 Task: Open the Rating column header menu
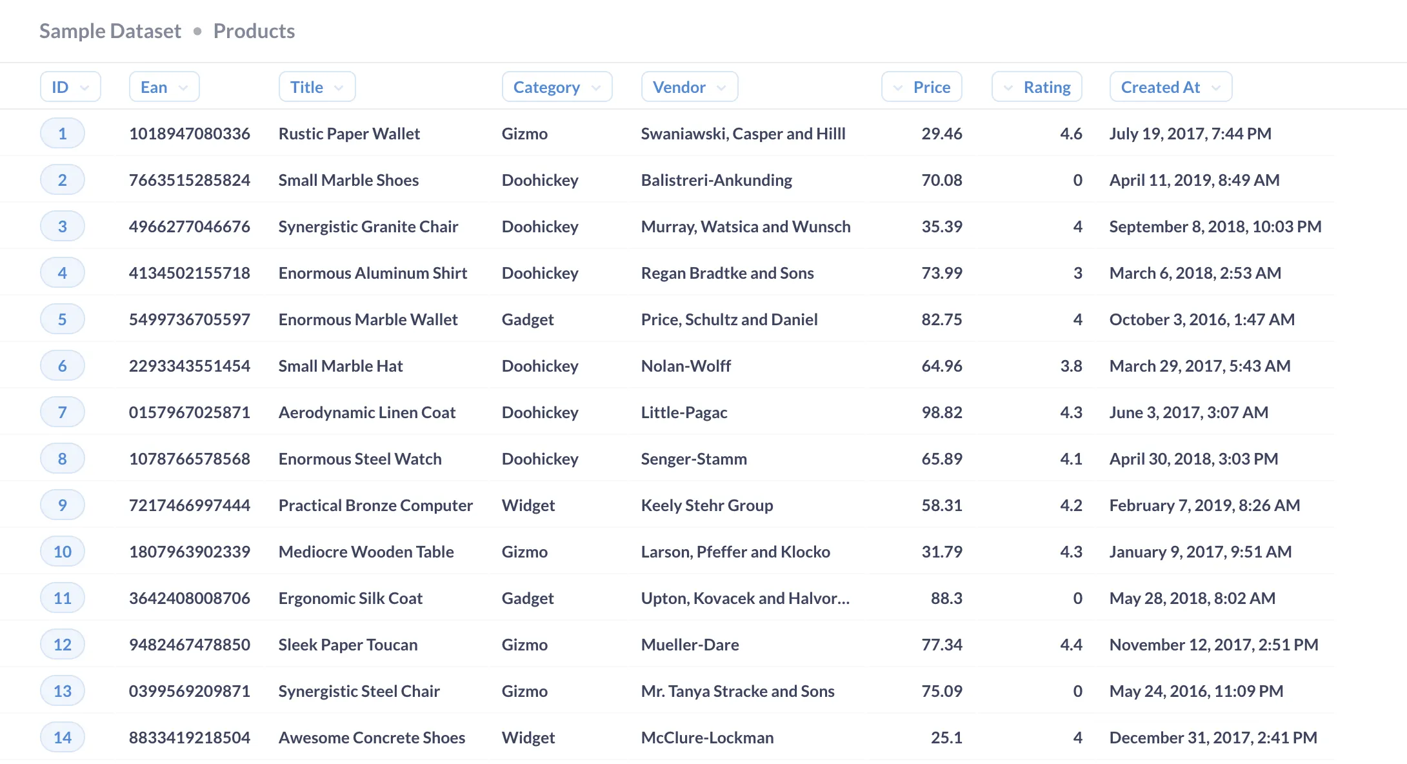[1037, 87]
